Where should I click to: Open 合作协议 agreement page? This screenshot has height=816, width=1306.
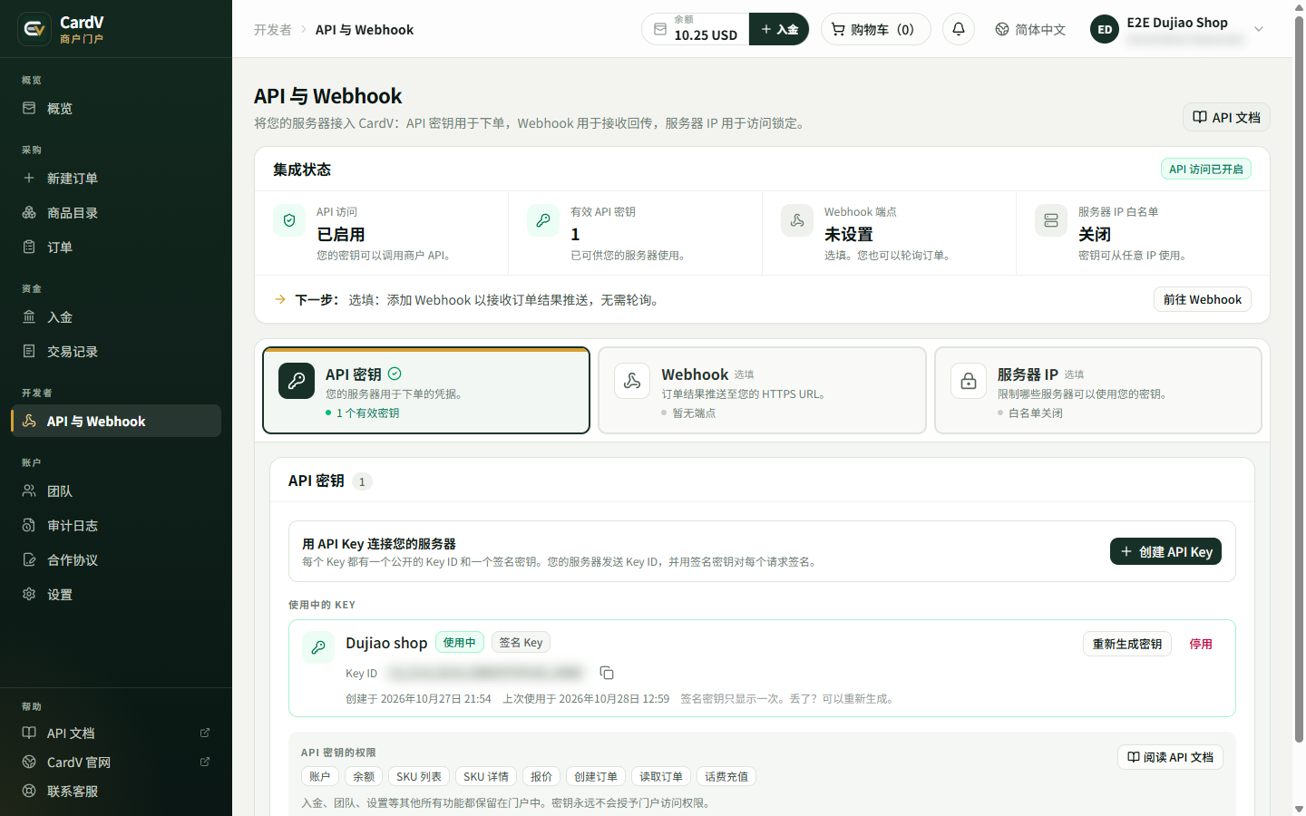[x=116, y=559]
